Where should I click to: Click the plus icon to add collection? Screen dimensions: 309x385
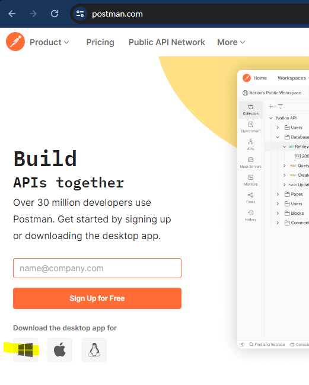pos(270,106)
